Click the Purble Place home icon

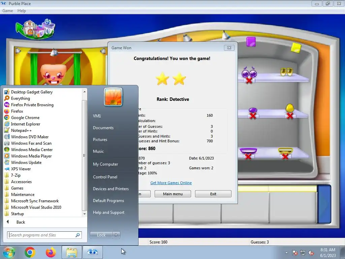click(35, 29)
